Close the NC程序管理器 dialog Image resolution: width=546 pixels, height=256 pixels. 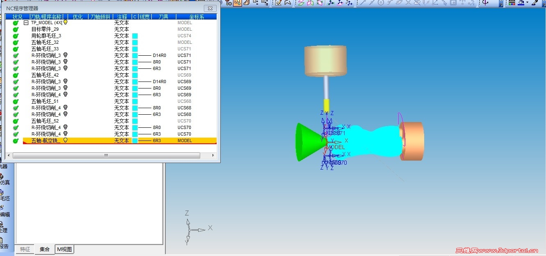click(x=210, y=8)
